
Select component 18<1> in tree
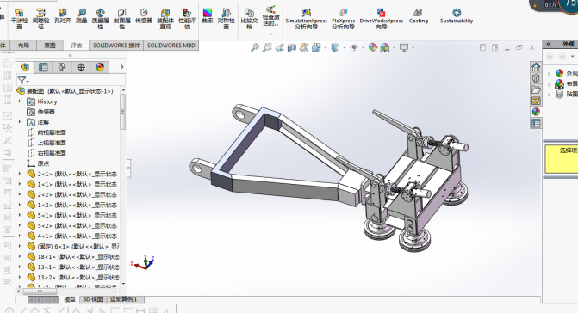click(73, 256)
